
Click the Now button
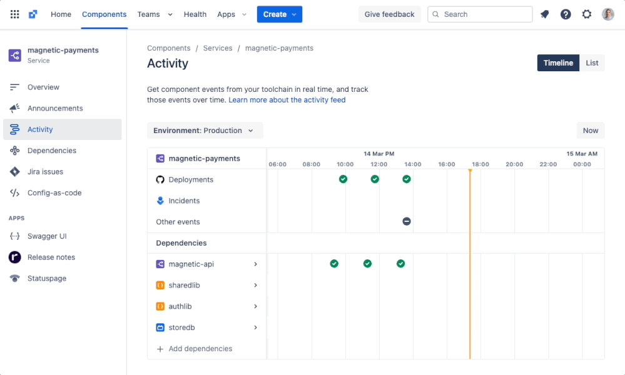point(591,131)
